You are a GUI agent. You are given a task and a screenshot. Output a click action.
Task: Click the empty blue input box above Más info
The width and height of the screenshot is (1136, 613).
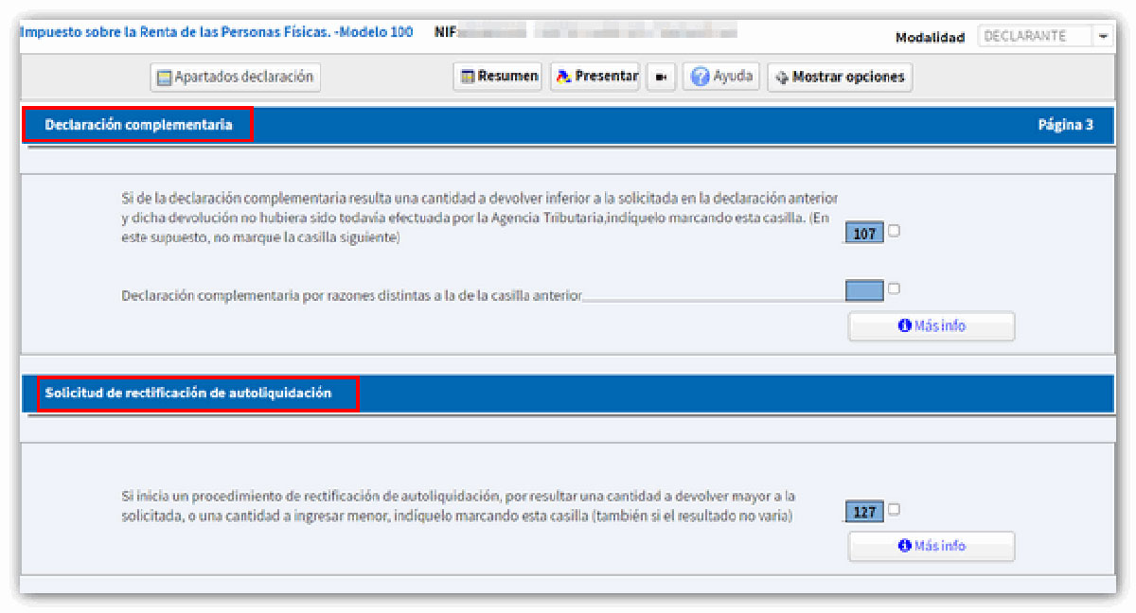click(862, 289)
